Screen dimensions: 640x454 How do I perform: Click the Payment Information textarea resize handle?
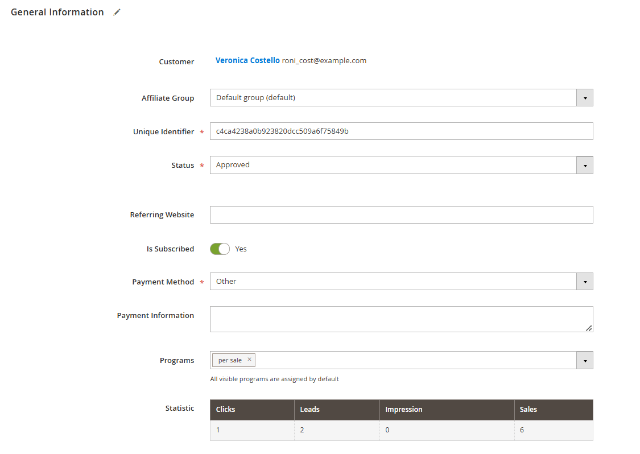589,328
